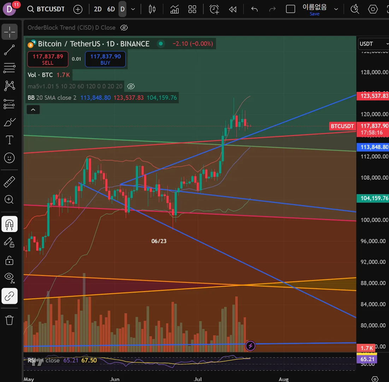389x382 pixels.
Task: Open the USDT currency dropdown
Action: click(x=373, y=44)
